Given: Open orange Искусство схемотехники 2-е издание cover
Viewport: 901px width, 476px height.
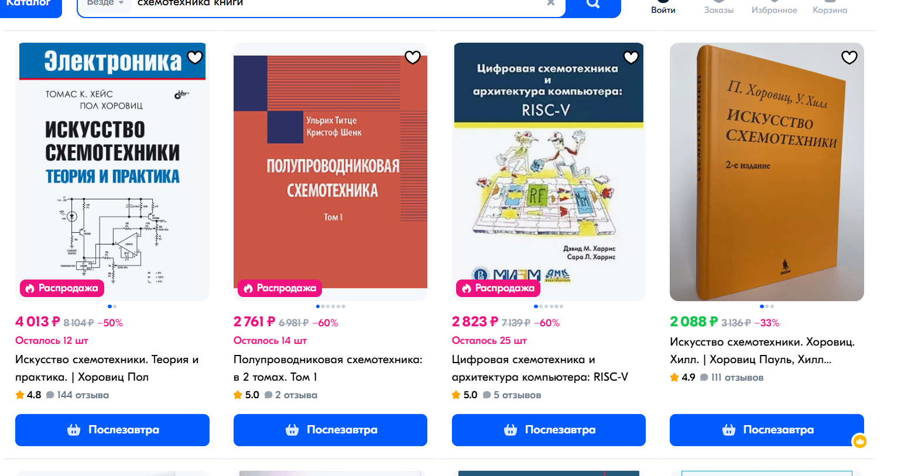Looking at the screenshot, I should point(767,172).
